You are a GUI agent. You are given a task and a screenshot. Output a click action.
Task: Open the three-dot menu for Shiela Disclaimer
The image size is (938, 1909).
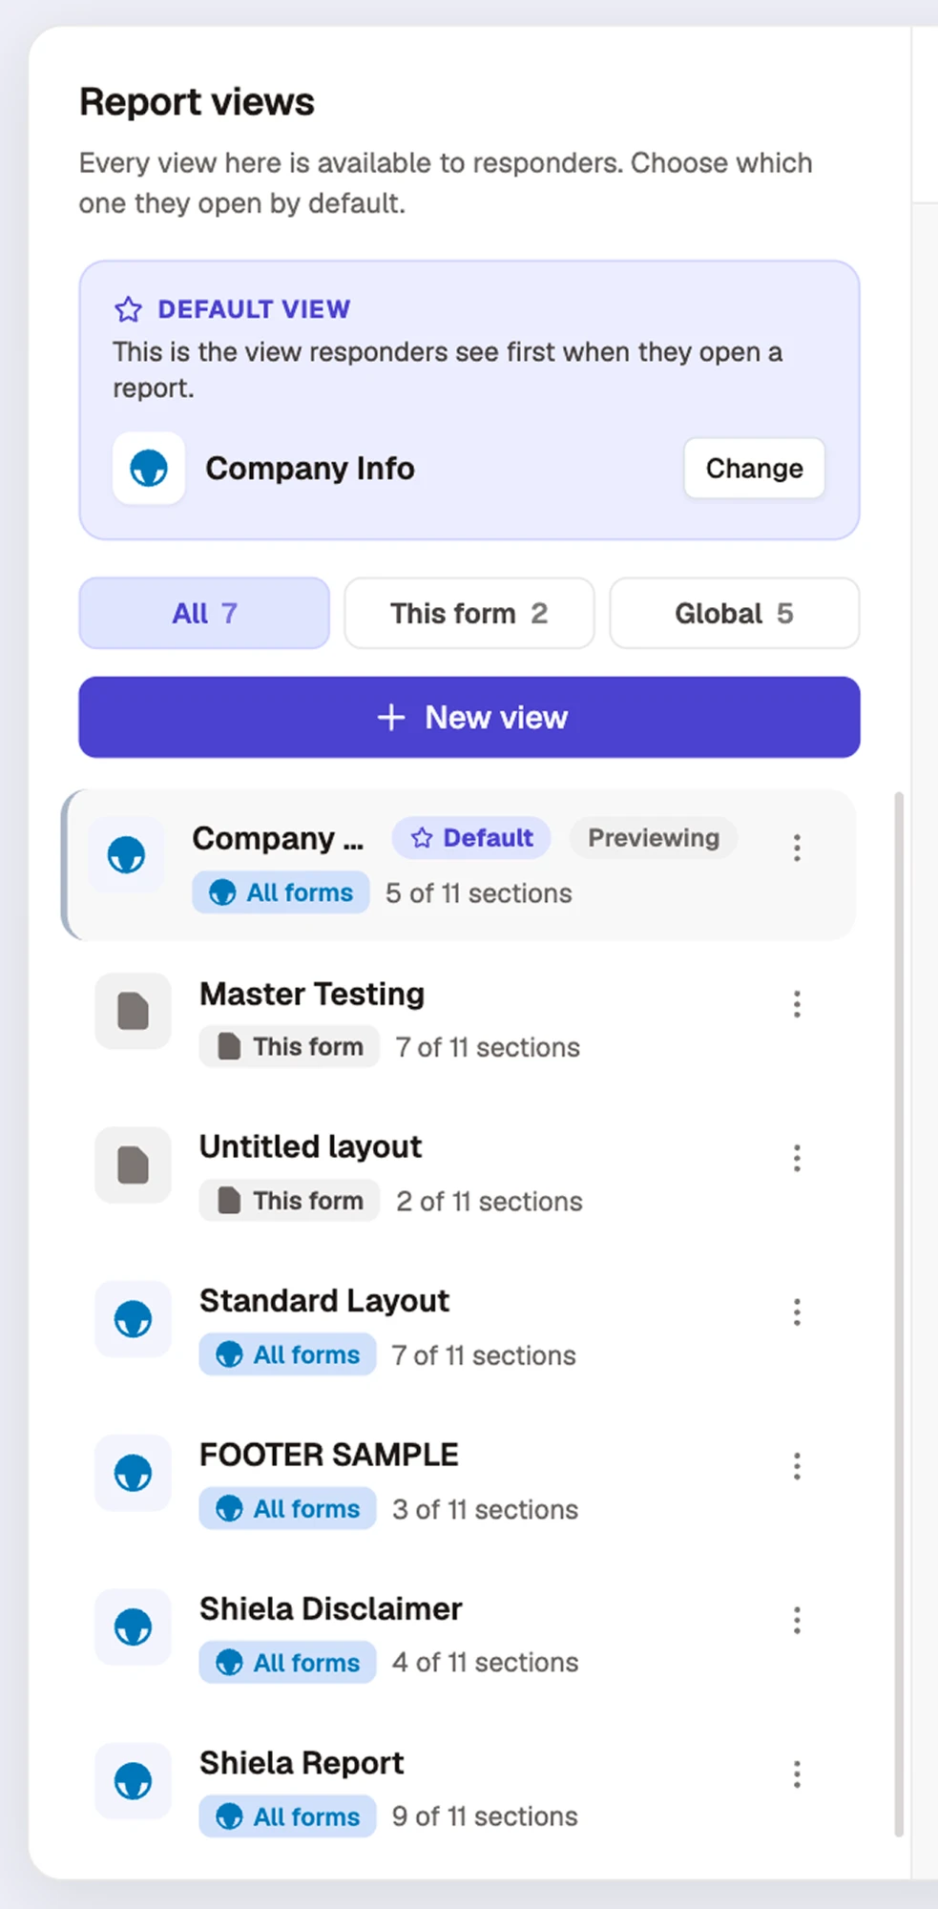[797, 1621]
